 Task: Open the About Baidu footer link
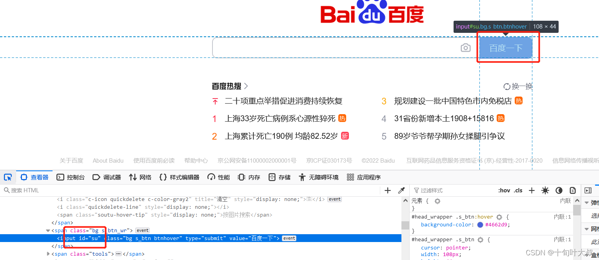click(x=108, y=161)
